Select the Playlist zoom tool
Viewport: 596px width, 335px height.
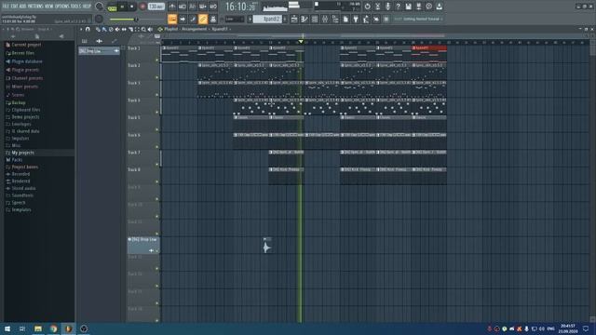(x=143, y=29)
